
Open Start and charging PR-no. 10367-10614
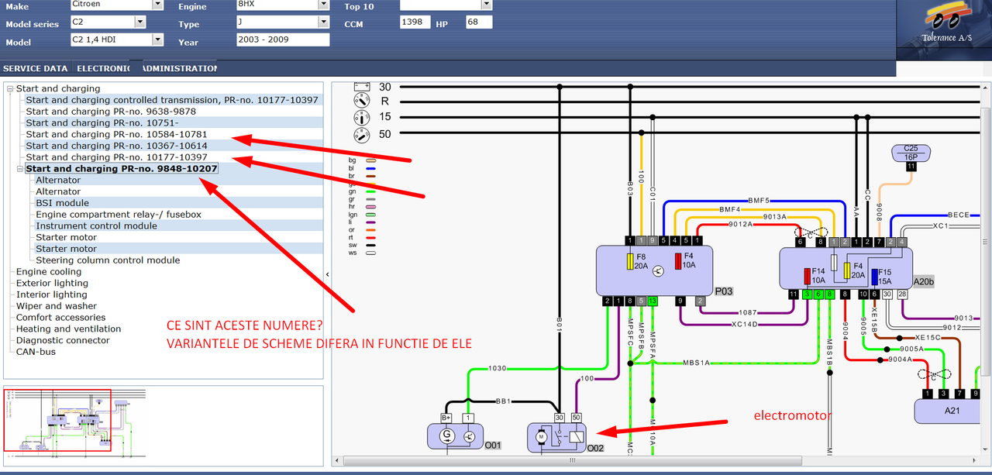tap(116, 146)
